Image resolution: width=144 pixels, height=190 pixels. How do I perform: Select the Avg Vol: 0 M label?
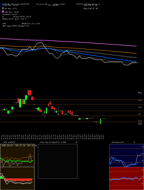90,5
